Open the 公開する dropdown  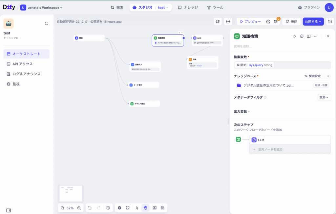313,22
